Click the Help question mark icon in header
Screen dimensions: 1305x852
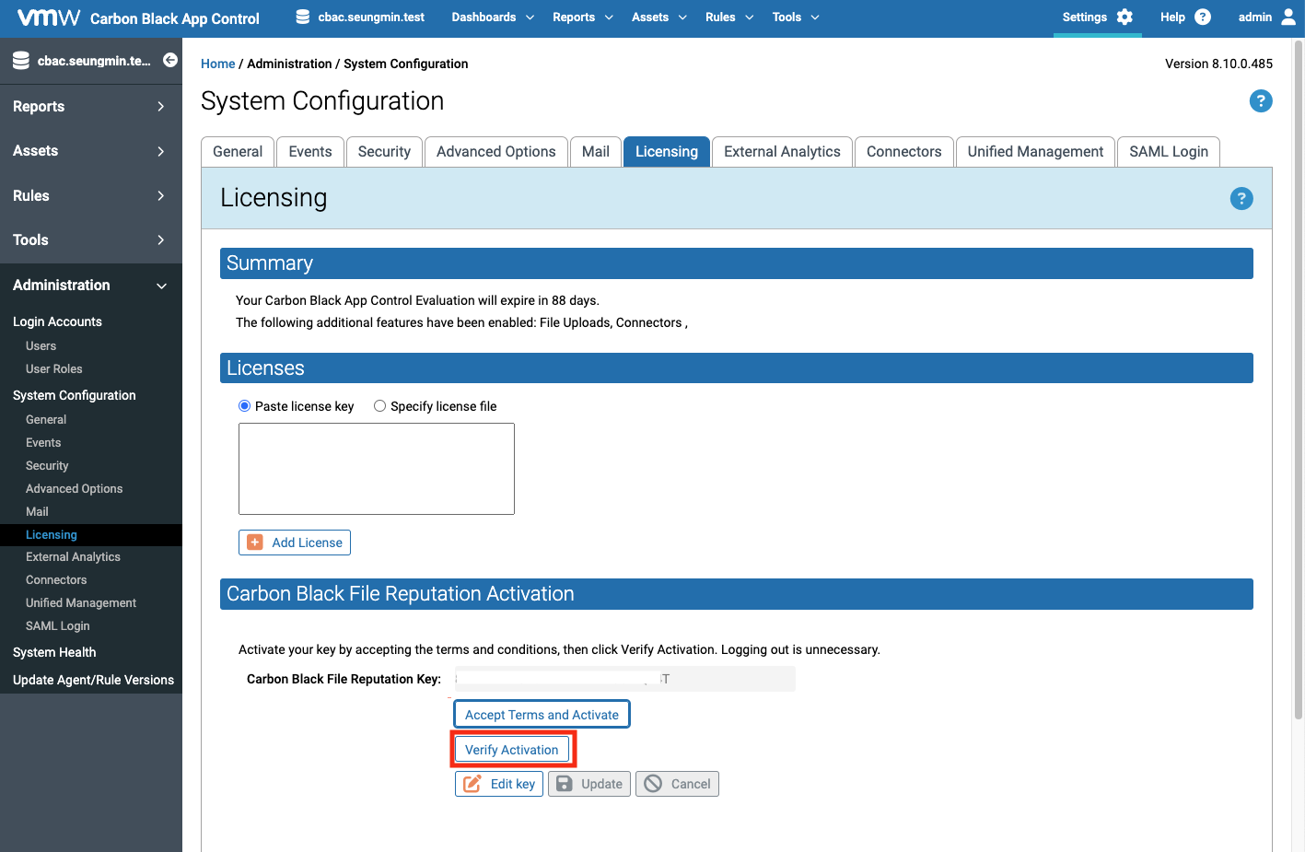click(1203, 17)
